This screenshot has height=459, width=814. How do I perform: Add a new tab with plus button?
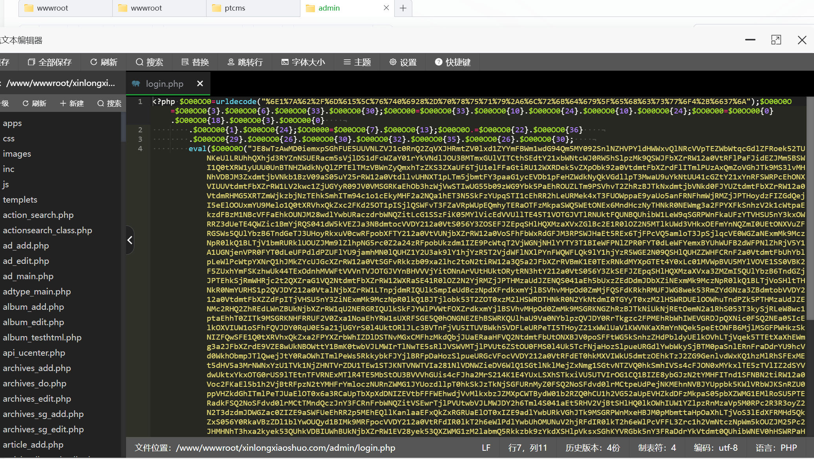(403, 8)
